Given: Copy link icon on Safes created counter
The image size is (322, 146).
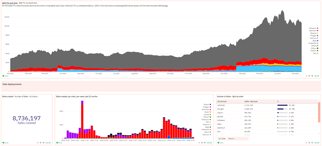Looking at the screenshot, I should click(x=38, y=142).
